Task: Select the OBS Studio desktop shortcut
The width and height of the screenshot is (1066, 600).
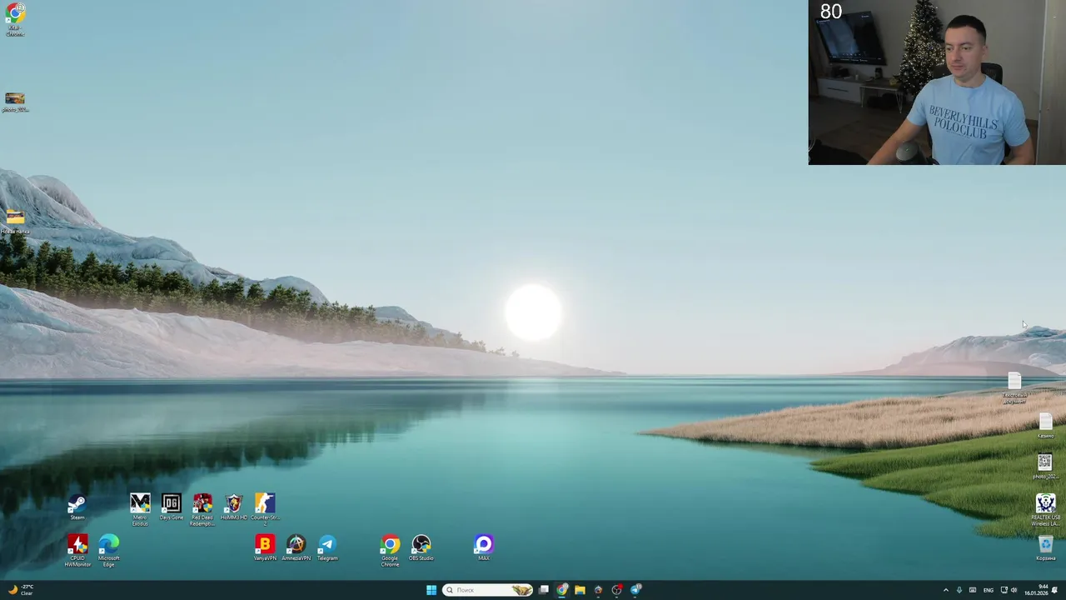Action: [x=421, y=547]
